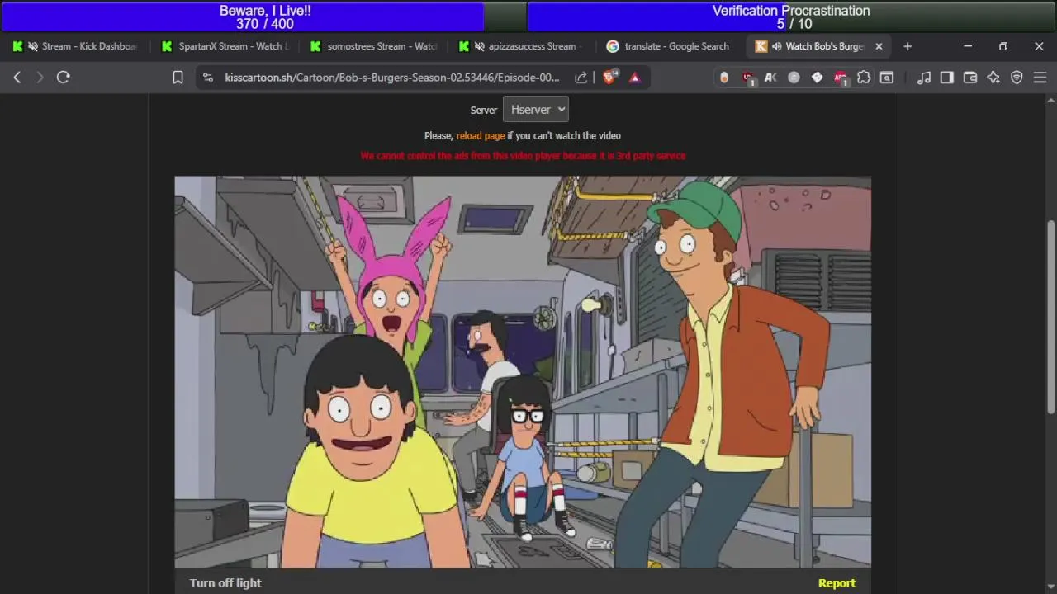This screenshot has height=594, width=1057.
Task: Click the forward navigation arrow
Action: [x=40, y=77]
